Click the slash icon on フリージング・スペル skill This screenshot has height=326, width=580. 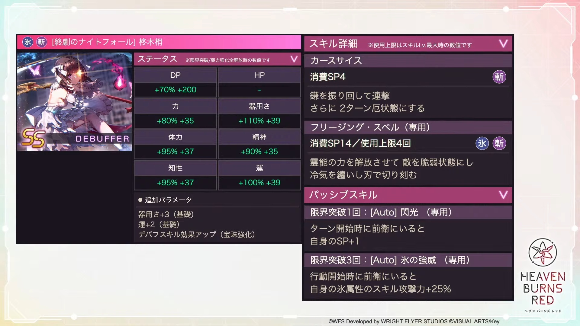(x=499, y=143)
